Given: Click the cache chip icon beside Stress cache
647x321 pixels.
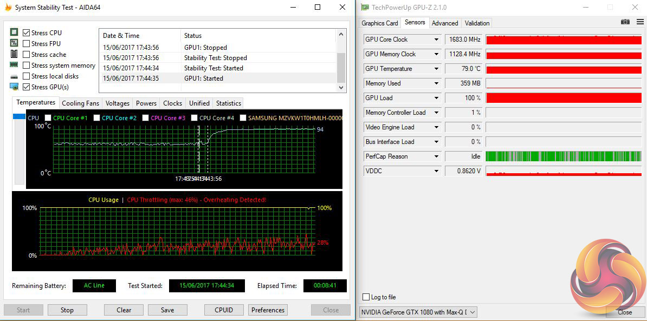Looking at the screenshot, I should (14, 54).
